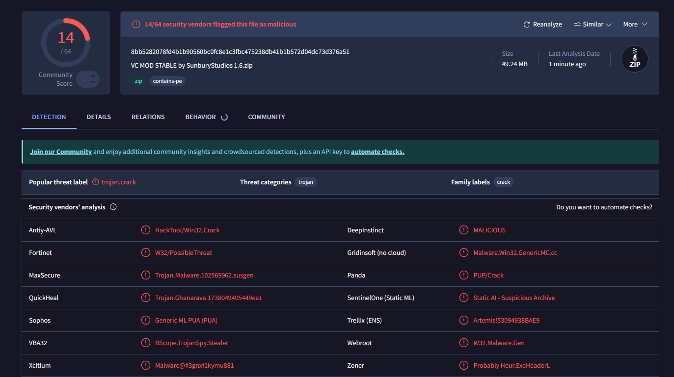The image size is (674, 377).
Task: Click the alert icon for SentinelOne detection
Action: tap(464, 298)
